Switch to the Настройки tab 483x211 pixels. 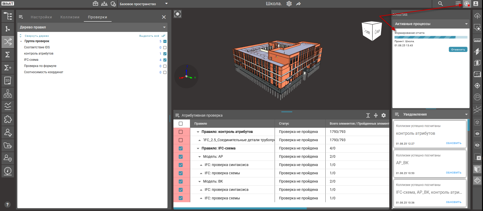(x=41, y=17)
